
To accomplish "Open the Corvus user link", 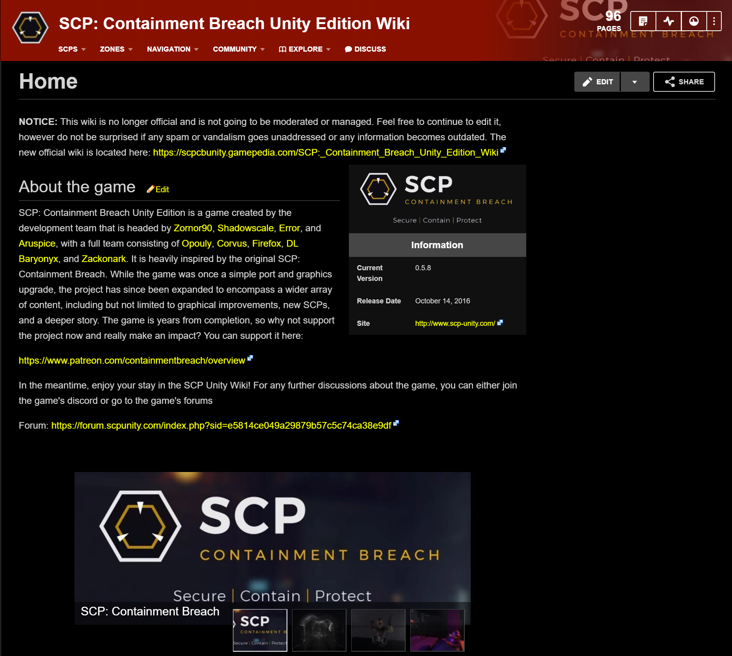I will point(232,243).
